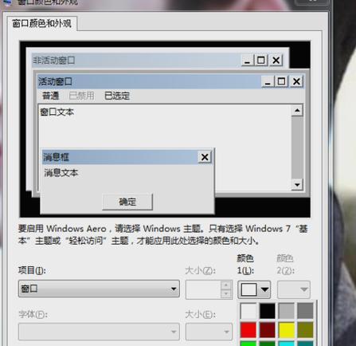Click the 已禁用 menu item in preview
Image resolution: width=356 pixels, height=346 pixels.
click(x=81, y=96)
